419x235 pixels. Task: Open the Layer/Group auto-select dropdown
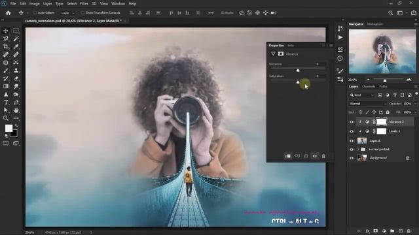click(x=67, y=13)
